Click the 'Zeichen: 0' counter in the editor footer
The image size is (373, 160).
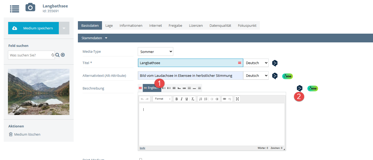[x=277, y=148]
